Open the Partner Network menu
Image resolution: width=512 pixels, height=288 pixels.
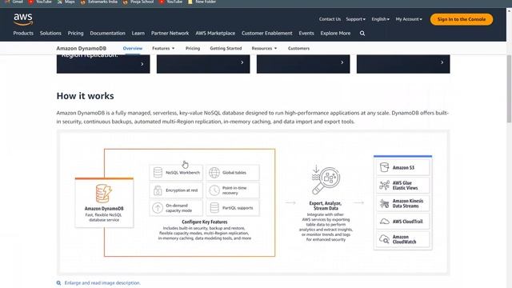click(170, 34)
